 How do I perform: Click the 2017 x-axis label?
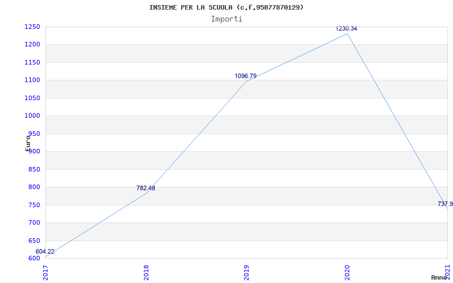click(x=45, y=272)
